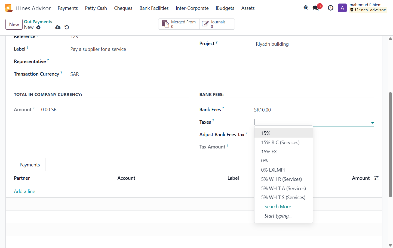Click the Transaction Currency SAR field

[x=129, y=74]
